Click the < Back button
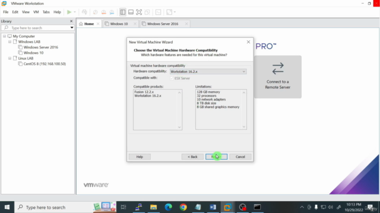Screen dimensions: 380x213 192,157
